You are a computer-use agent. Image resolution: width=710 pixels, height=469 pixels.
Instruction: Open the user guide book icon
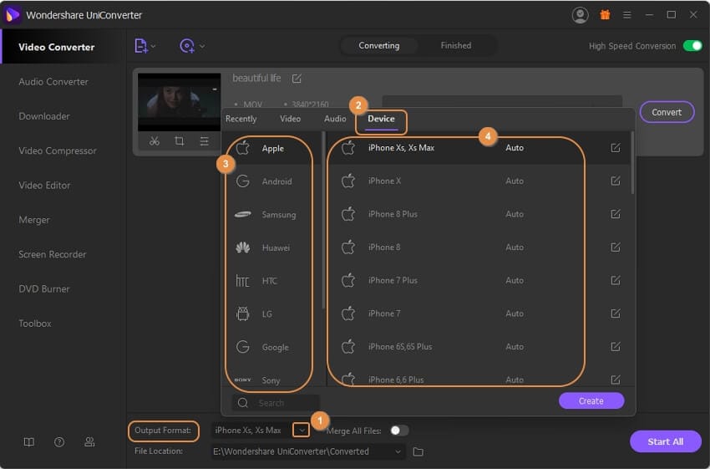click(29, 441)
